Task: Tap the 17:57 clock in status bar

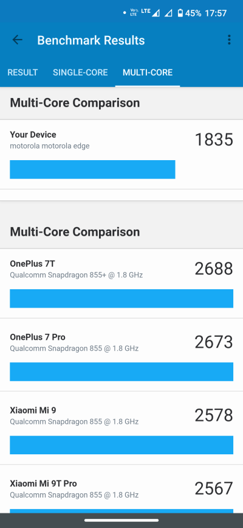Action: click(216, 13)
